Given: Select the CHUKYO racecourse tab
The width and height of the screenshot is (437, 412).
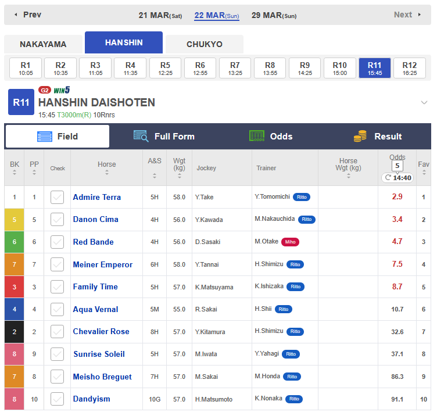Looking at the screenshot, I should [205, 44].
